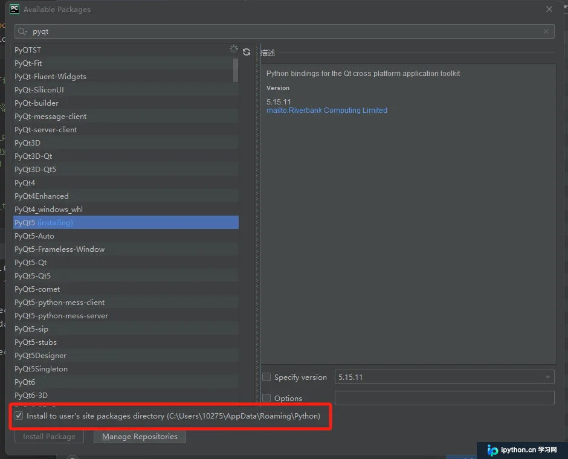The height and width of the screenshot is (459, 568).
Task: Select the PyQt6-3D package
Action: [x=126, y=396]
